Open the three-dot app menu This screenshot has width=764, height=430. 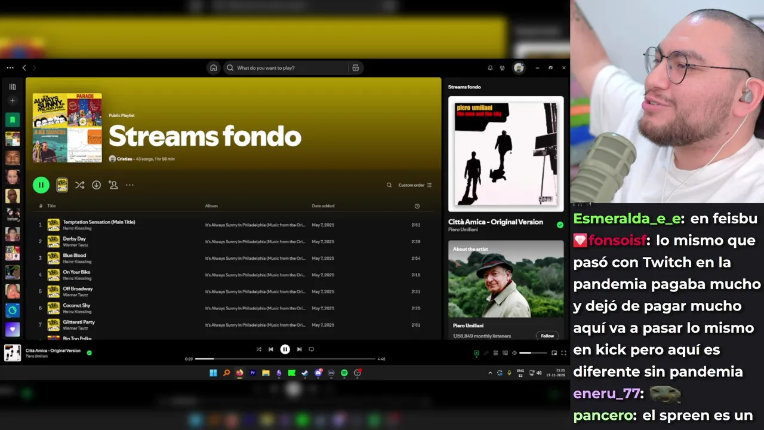coord(10,67)
